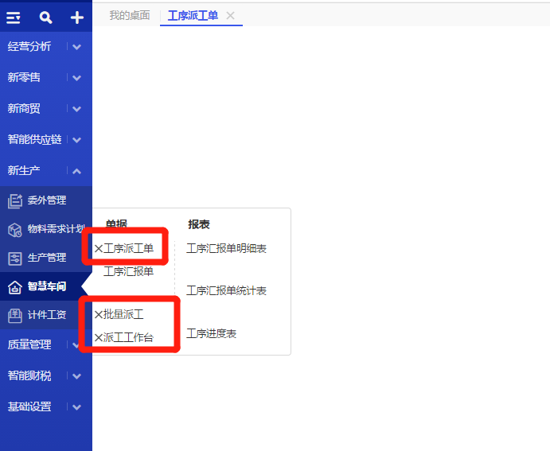
Task: Click the 委外管理 icon
Action: tap(15, 200)
